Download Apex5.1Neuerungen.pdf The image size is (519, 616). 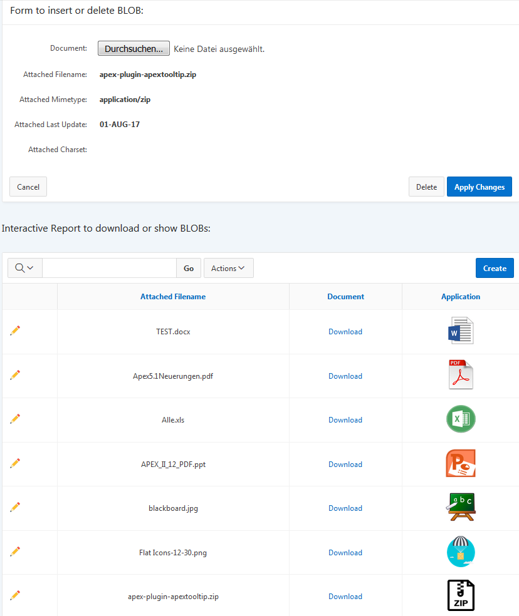click(x=345, y=376)
